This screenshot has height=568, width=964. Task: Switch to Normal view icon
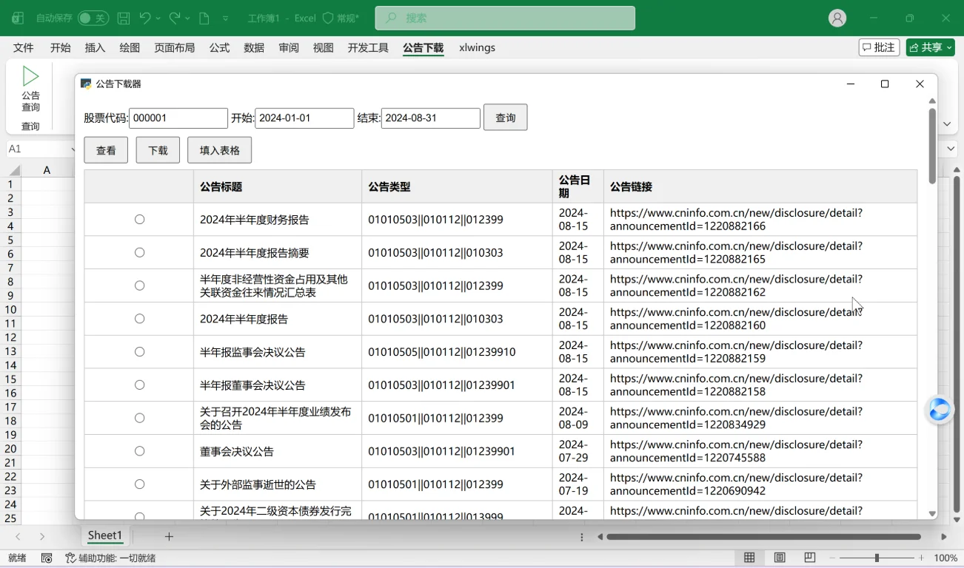point(749,558)
